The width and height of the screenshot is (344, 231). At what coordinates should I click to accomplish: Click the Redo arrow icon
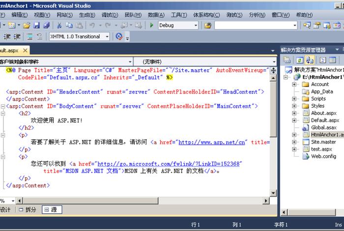point(108,26)
